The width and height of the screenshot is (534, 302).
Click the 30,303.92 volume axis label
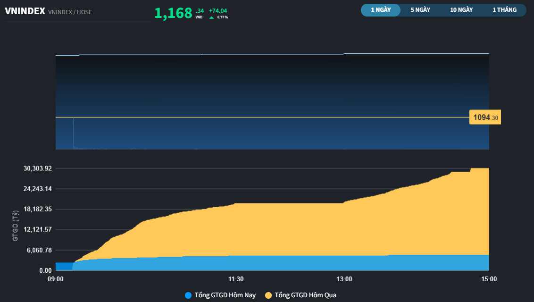pos(37,168)
